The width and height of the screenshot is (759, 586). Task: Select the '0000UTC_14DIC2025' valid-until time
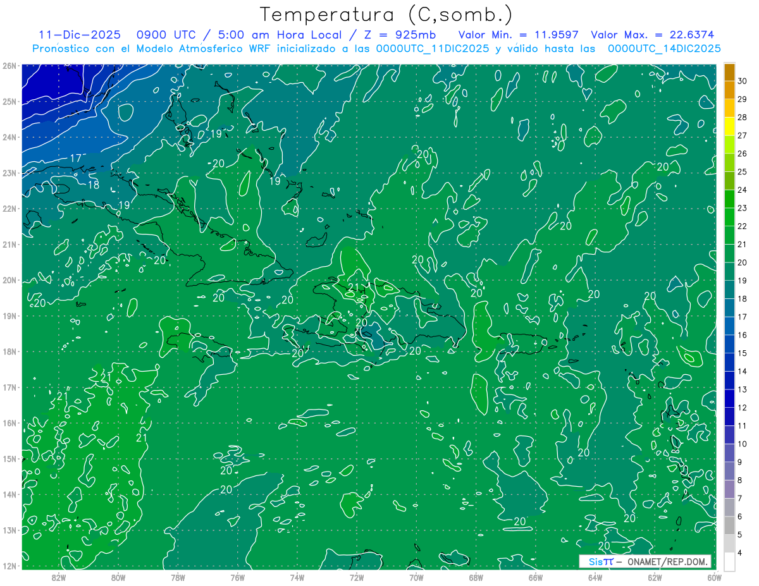[664, 49]
